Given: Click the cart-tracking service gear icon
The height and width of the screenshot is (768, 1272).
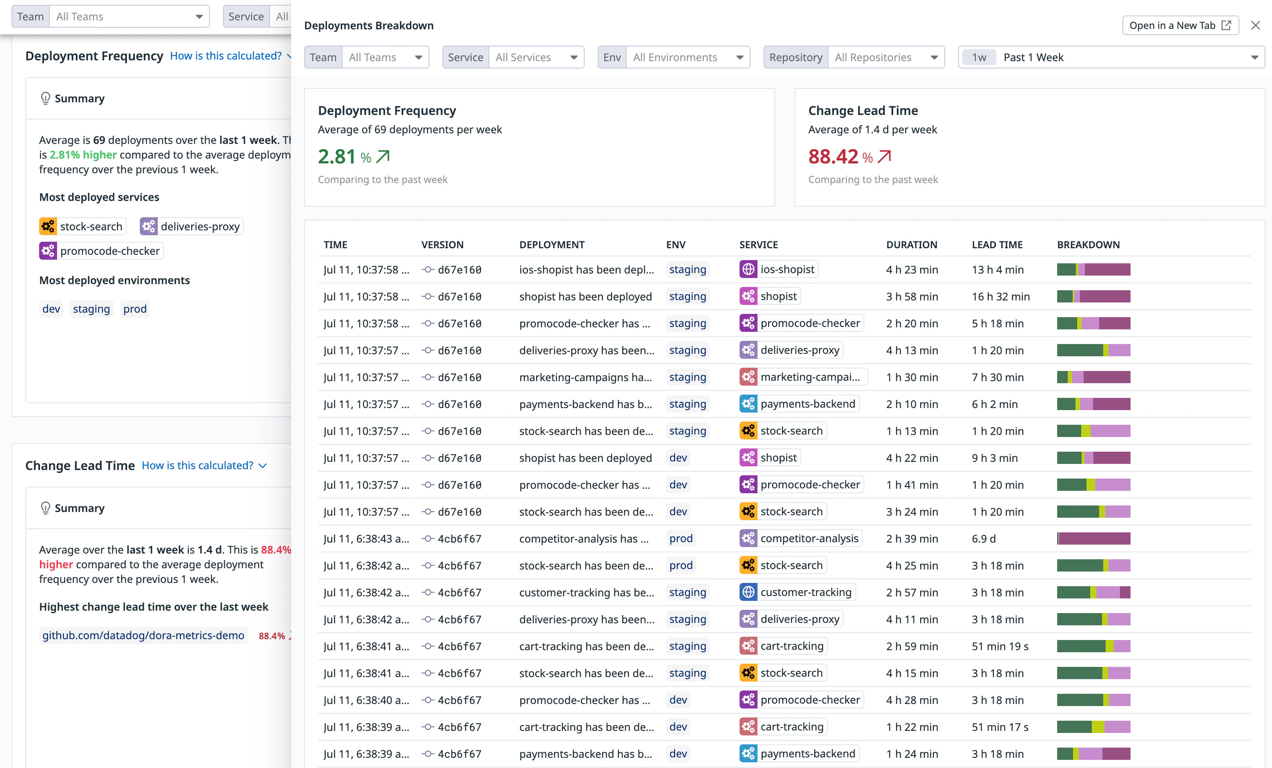Looking at the screenshot, I should tap(749, 646).
